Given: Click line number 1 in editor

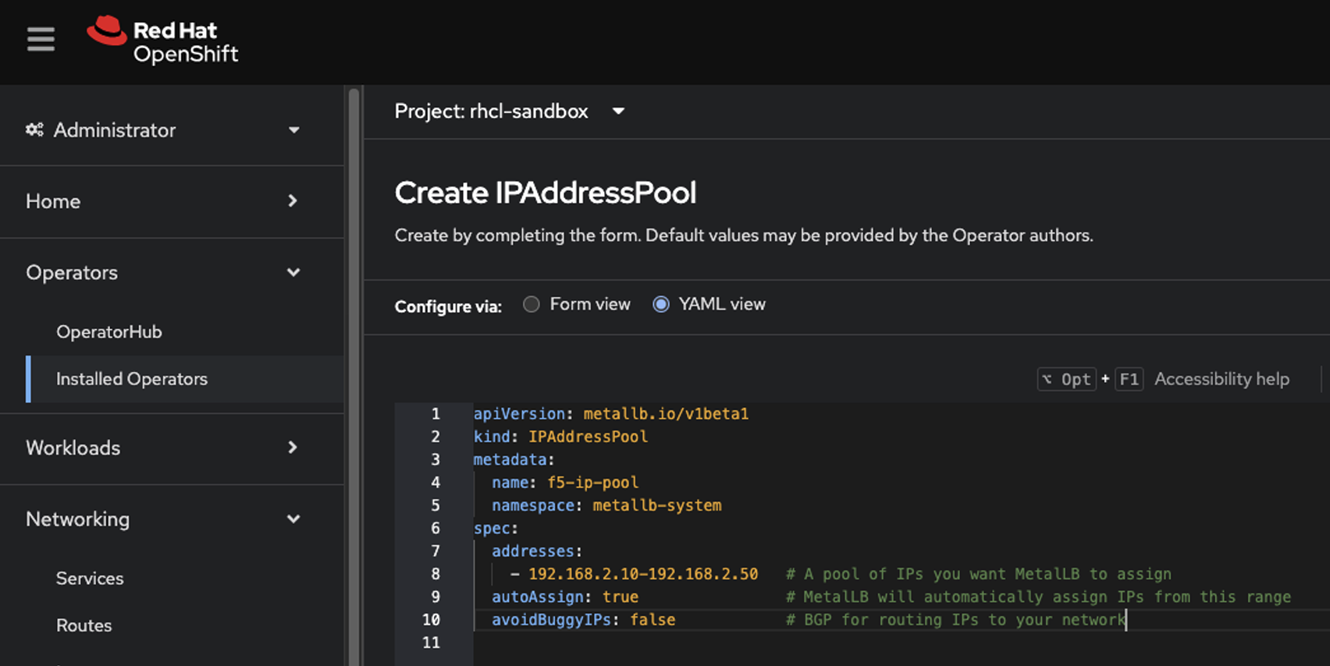Looking at the screenshot, I should pos(436,413).
